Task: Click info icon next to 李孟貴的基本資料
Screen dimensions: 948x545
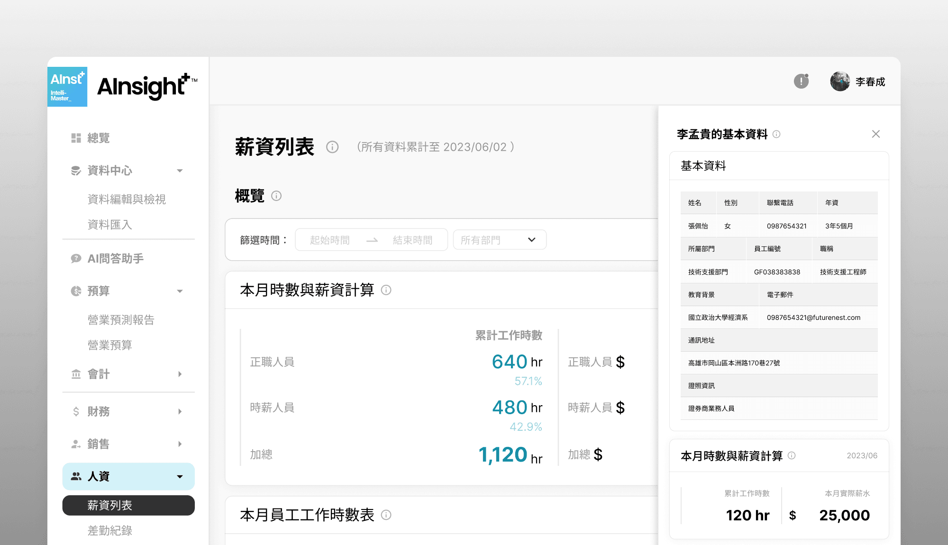Action: [776, 134]
